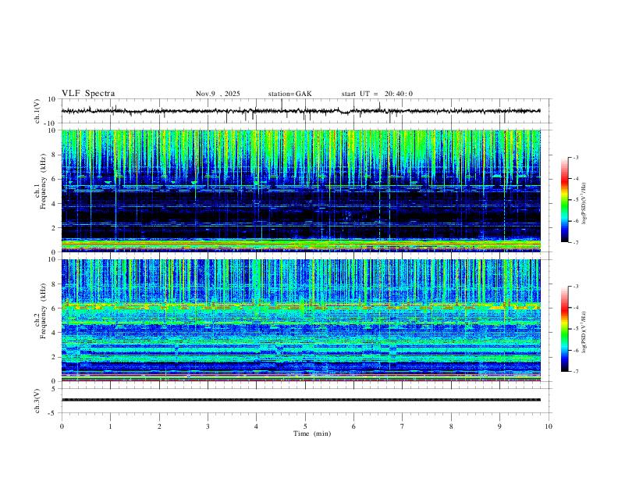Click the upper colorbar -7 tick label

pos(575,242)
